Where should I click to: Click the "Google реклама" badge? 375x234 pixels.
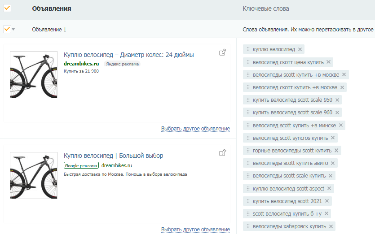(81, 165)
